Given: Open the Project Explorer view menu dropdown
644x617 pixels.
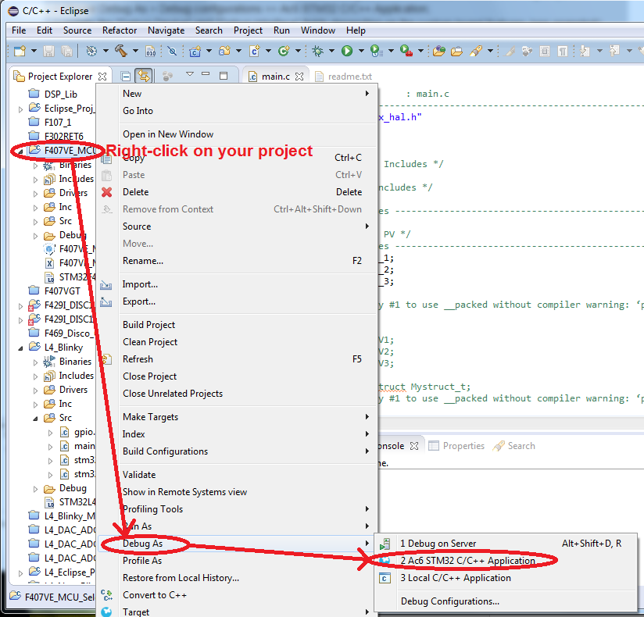Looking at the screenshot, I should 188,76.
